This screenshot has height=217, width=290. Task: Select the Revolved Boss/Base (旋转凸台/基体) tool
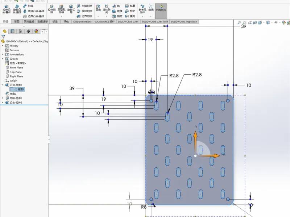[17, 9]
